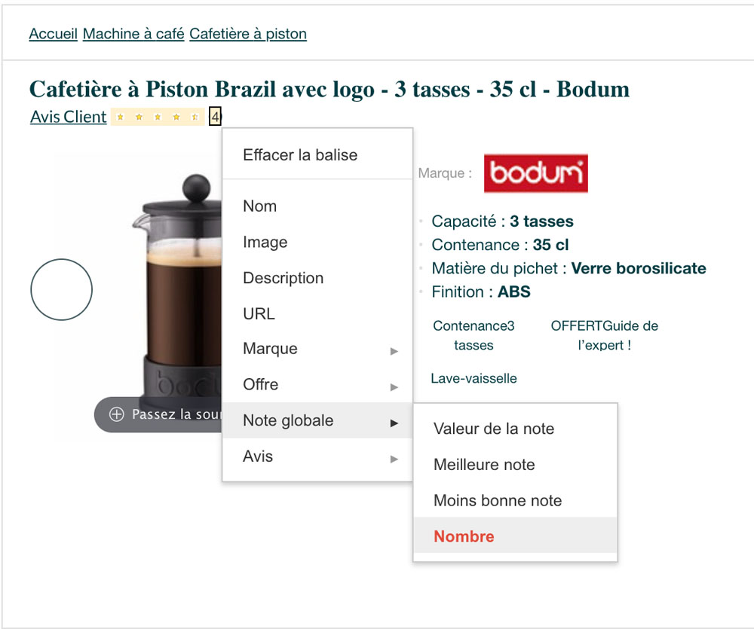
Task: Select Valeur de la note option
Action: [x=515, y=429]
